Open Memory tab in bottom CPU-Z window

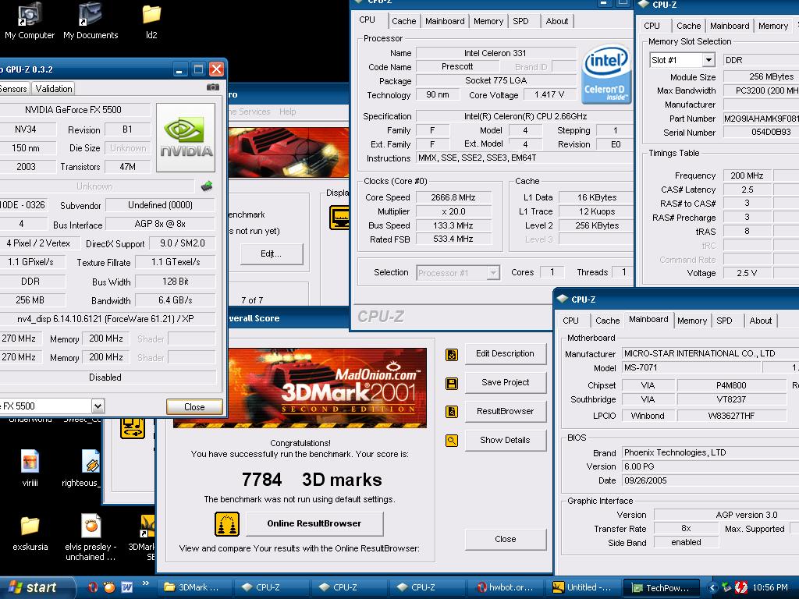(x=691, y=321)
